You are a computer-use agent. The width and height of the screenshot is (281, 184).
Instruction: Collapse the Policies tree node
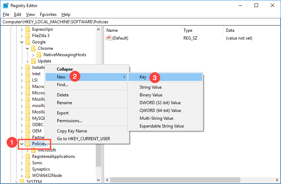(22, 144)
